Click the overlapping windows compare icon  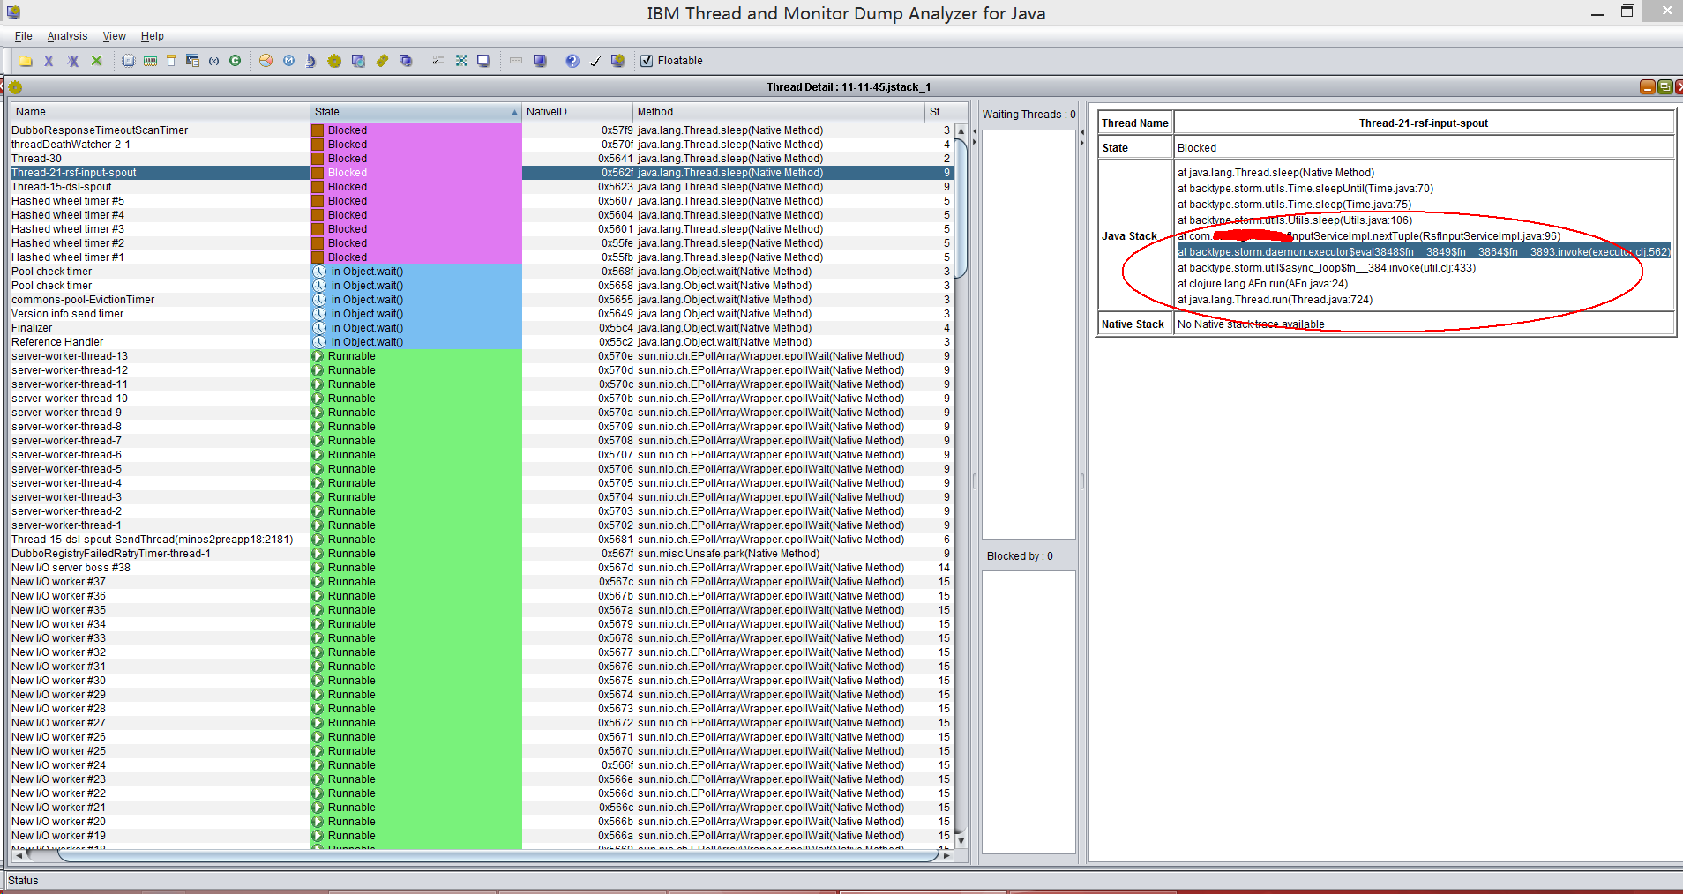click(x=406, y=61)
